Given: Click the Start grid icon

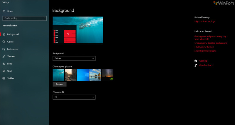Looking at the screenshot, I should pyautogui.click(x=4, y=71).
